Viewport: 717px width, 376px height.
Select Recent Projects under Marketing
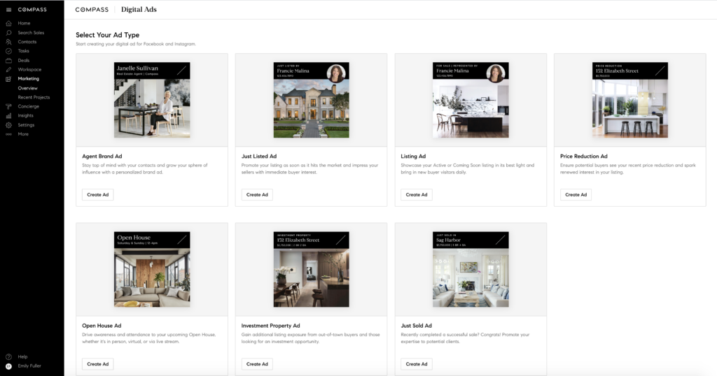(x=34, y=97)
